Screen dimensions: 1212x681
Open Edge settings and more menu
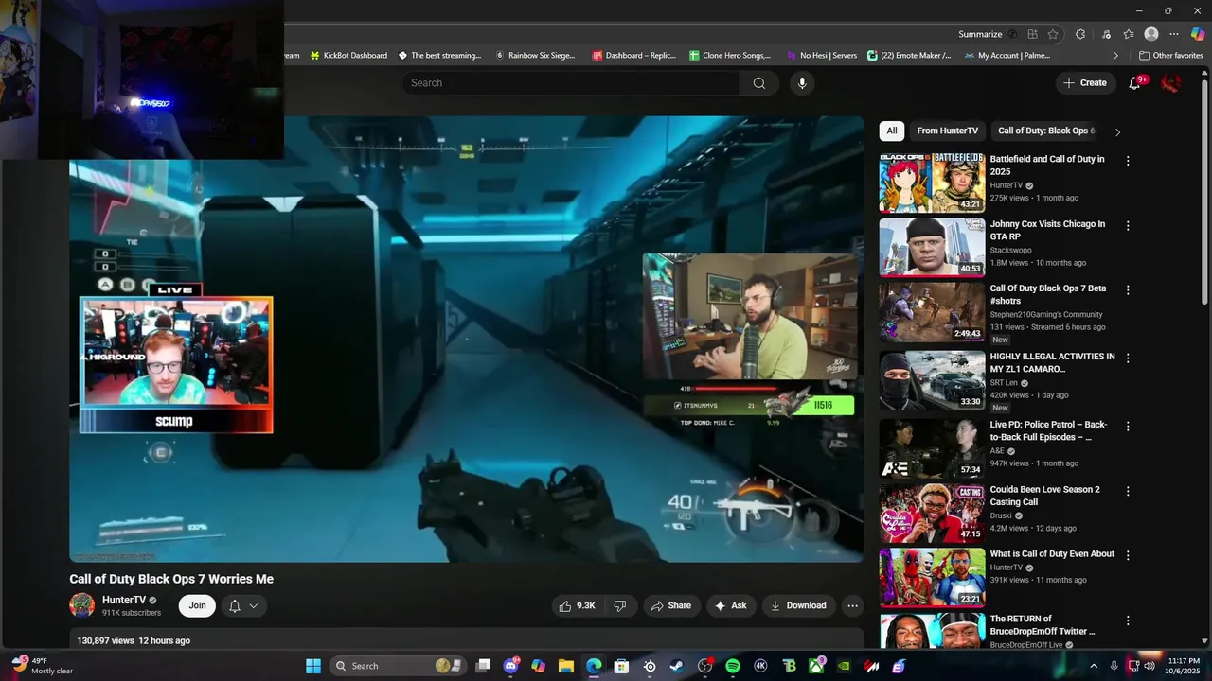coord(1174,34)
